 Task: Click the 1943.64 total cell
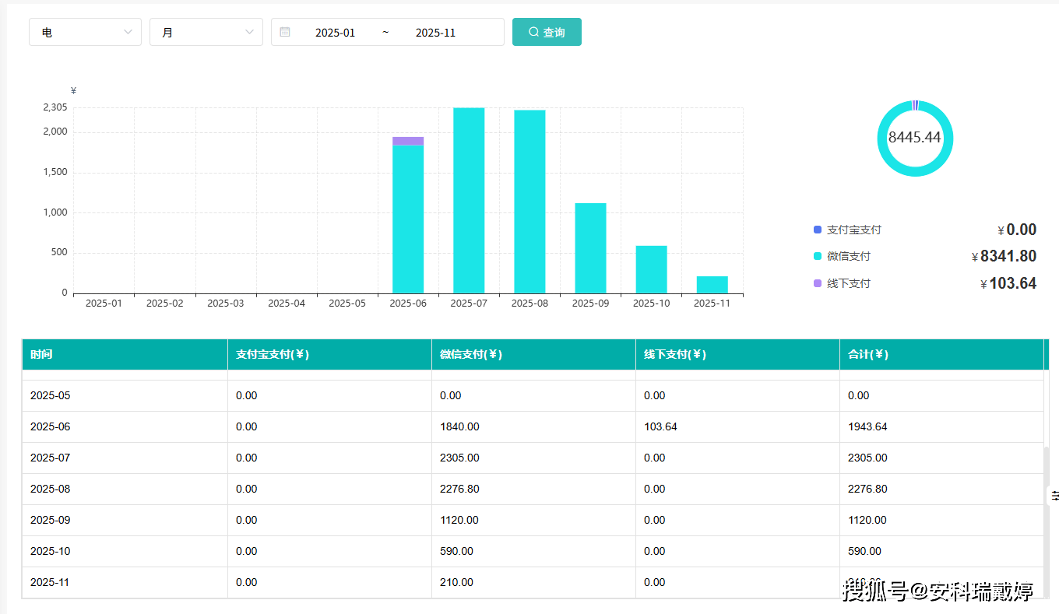click(x=941, y=426)
